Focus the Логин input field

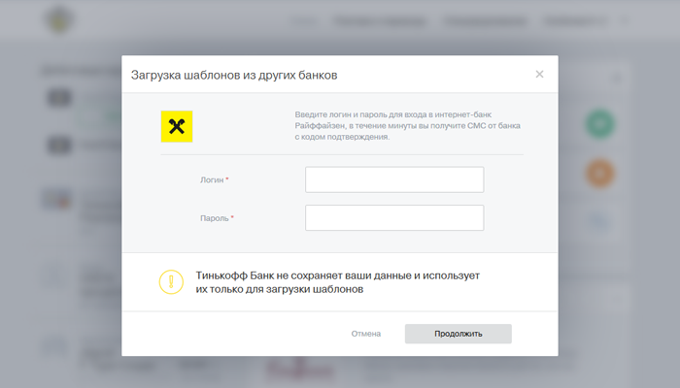[393, 179]
